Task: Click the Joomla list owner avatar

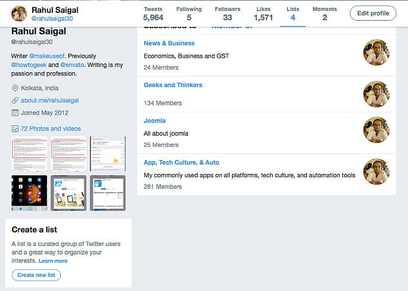Action: pos(376,130)
